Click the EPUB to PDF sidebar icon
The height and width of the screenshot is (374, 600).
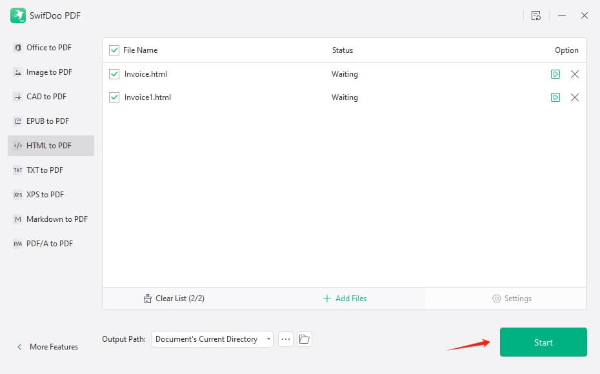(17, 121)
